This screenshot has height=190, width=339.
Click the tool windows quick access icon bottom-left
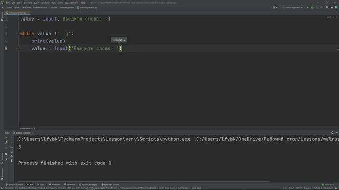pos(2,188)
